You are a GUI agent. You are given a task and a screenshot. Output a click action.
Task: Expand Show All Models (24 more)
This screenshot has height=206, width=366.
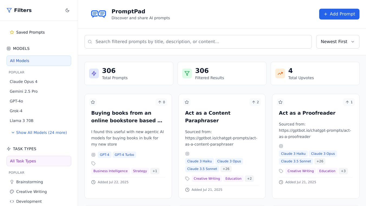pyautogui.click(x=39, y=133)
